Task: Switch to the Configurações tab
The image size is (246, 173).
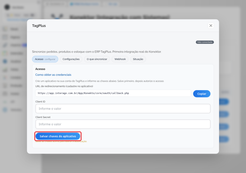Action: coord(71,59)
